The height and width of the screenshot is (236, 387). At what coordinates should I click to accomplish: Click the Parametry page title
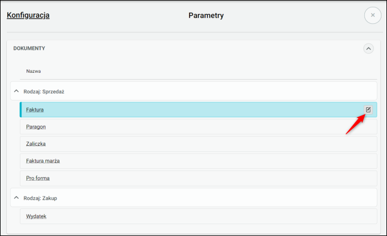pyautogui.click(x=206, y=15)
